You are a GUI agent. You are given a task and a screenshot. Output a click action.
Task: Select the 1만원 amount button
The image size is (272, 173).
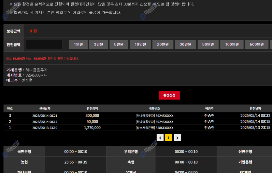[x=78, y=45]
